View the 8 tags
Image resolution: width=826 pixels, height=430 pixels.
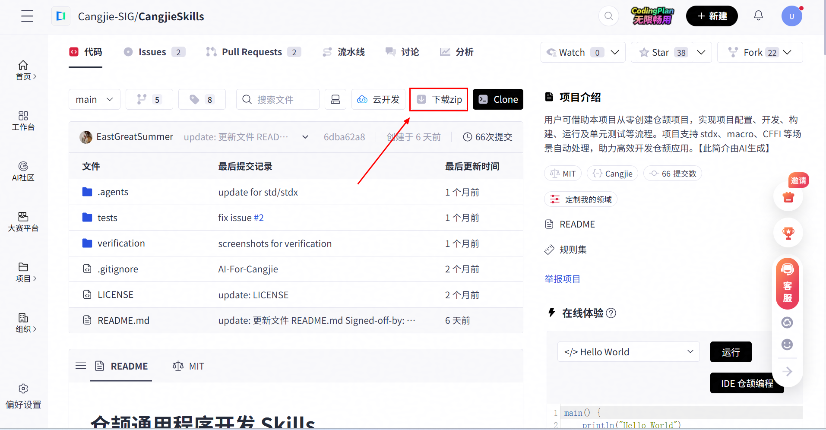pyautogui.click(x=202, y=99)
